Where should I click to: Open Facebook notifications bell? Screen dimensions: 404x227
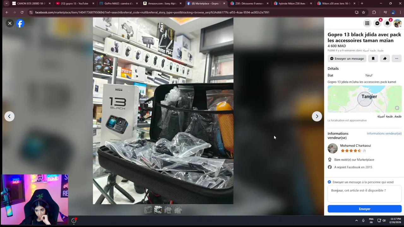387,23
